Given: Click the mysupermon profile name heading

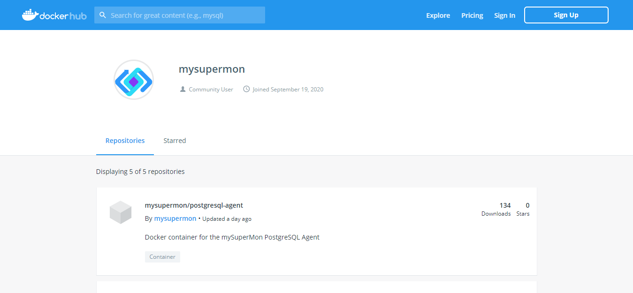Looking at the screenshot, I should pyautogui.click(x=212, y=69).
